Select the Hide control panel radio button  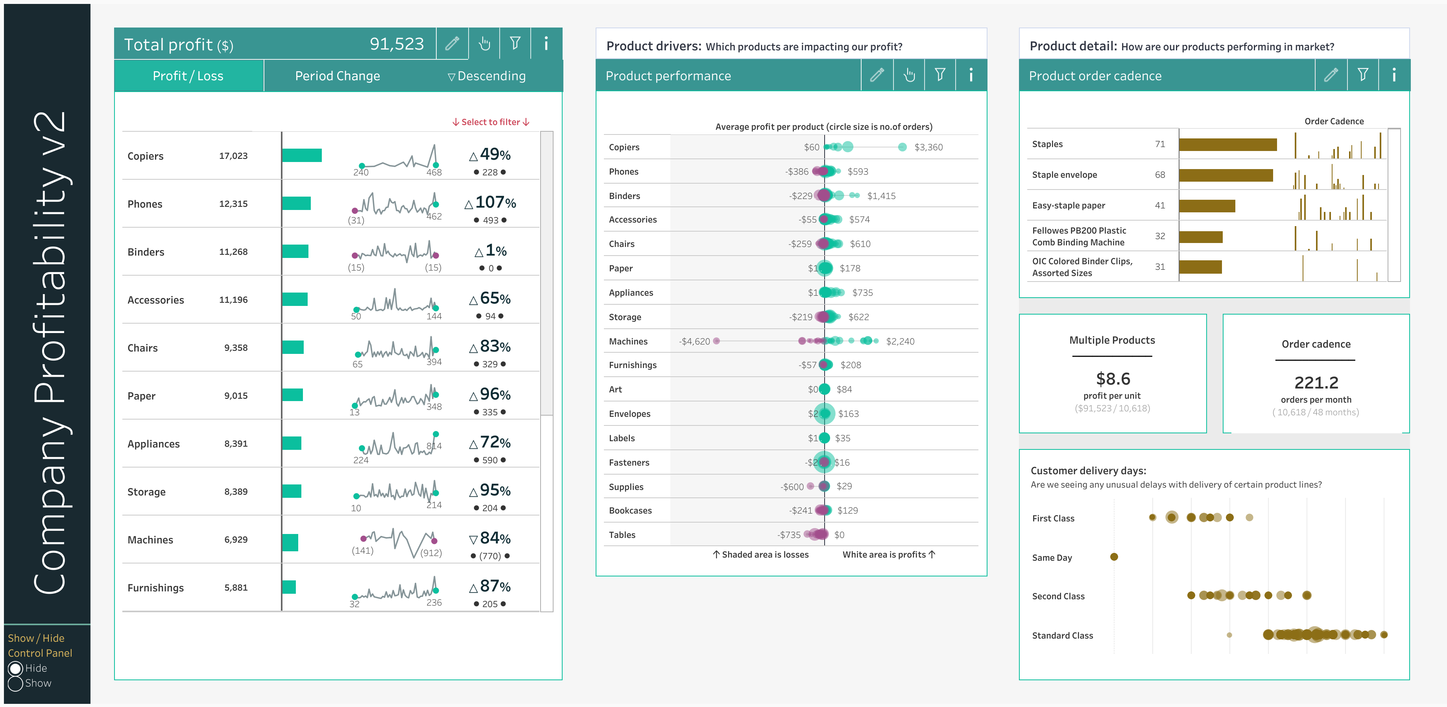[x=16, y=668]
